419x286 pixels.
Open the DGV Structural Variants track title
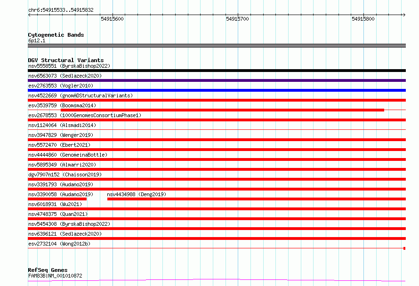[x=66, y=60]
